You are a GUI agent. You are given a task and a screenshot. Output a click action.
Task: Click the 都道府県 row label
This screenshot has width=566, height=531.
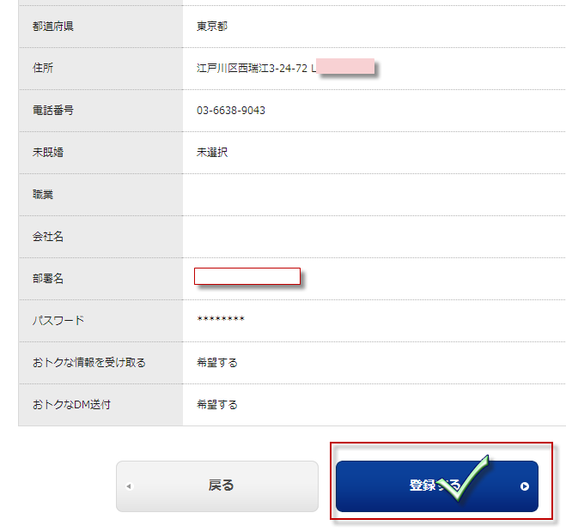53,27
